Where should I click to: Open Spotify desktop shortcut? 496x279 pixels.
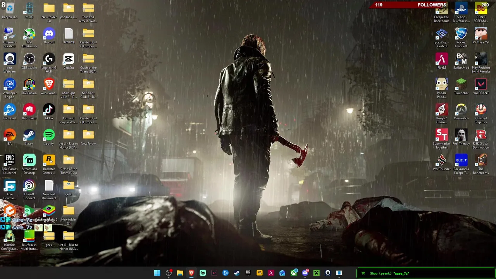(49, 137)
